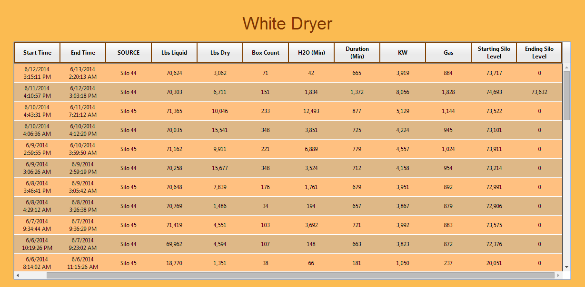Select KW value 3,992
The image size is (585, 287).
click(403, 225)
